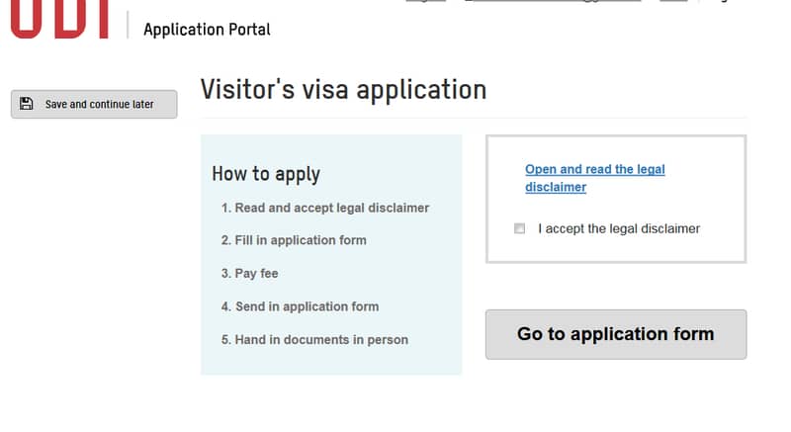Viewport: 791px width, 432px height.
Task: Click step 4 Send in application form
Action: 300,306
